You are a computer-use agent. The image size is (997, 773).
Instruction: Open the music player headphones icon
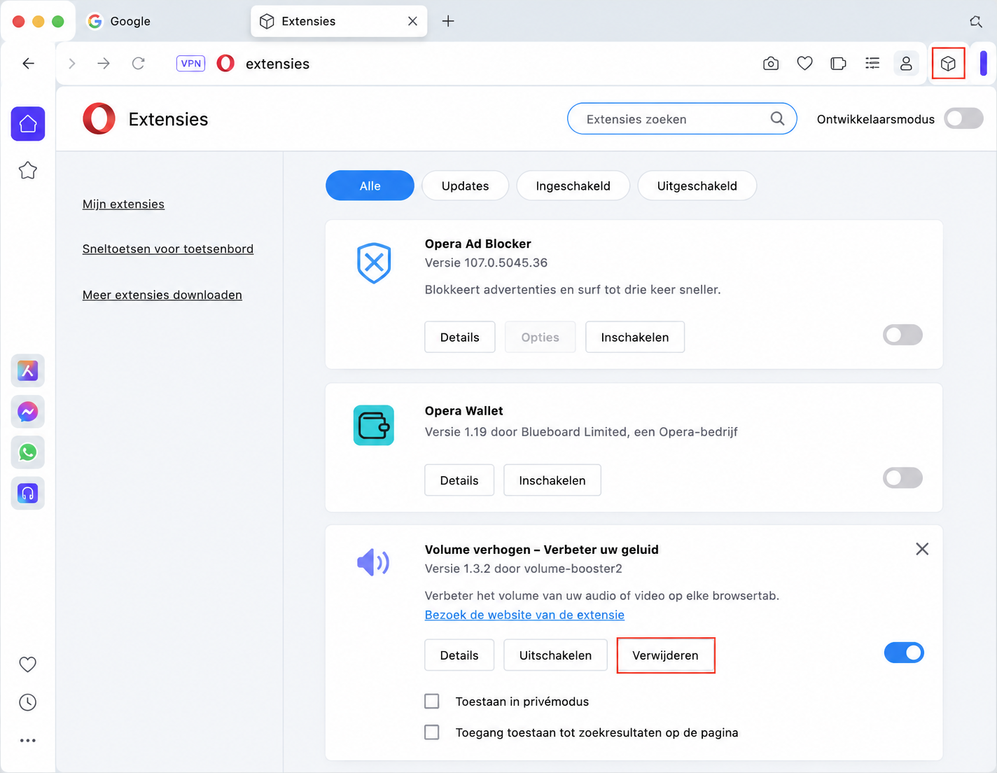pyautogui.click(x=28, y=494)
